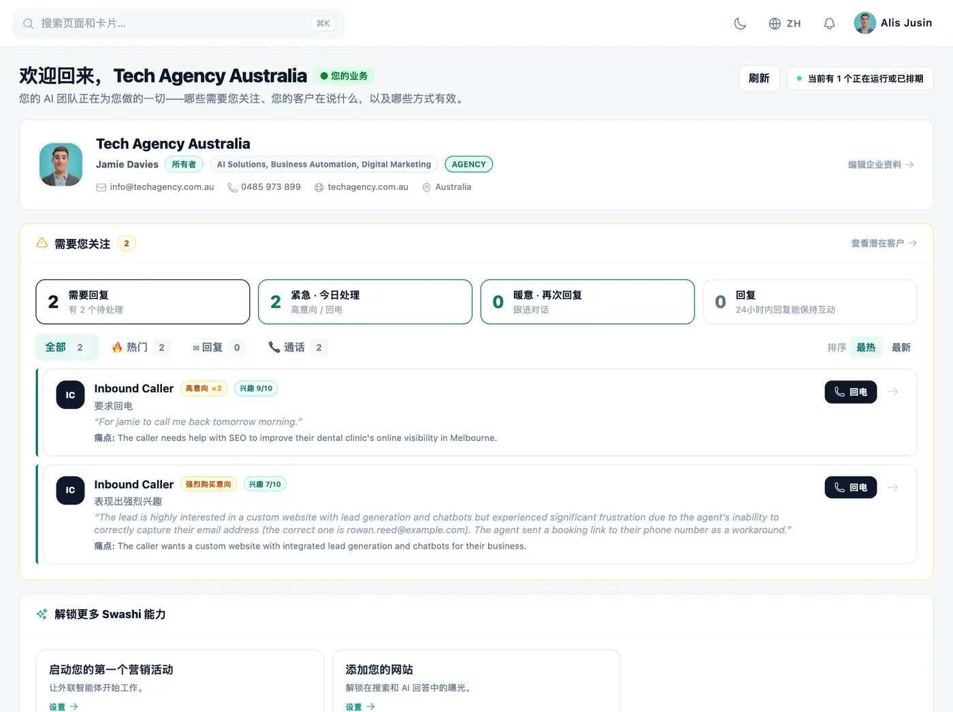Click the 兴趣 7/10 tag
The height and width of the screenshot is (712, 953).
tap(265, 484)
